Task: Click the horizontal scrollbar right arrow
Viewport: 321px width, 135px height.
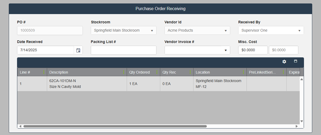Action: pos(296,126)
